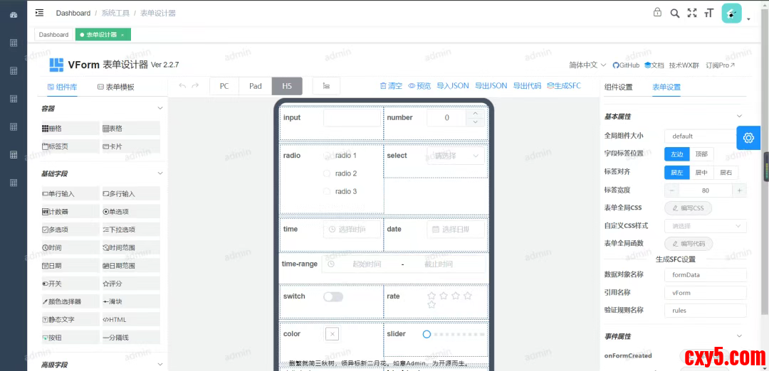Set field label position to 顶部
The image size is (769, 371).
[x=701, y=154]
